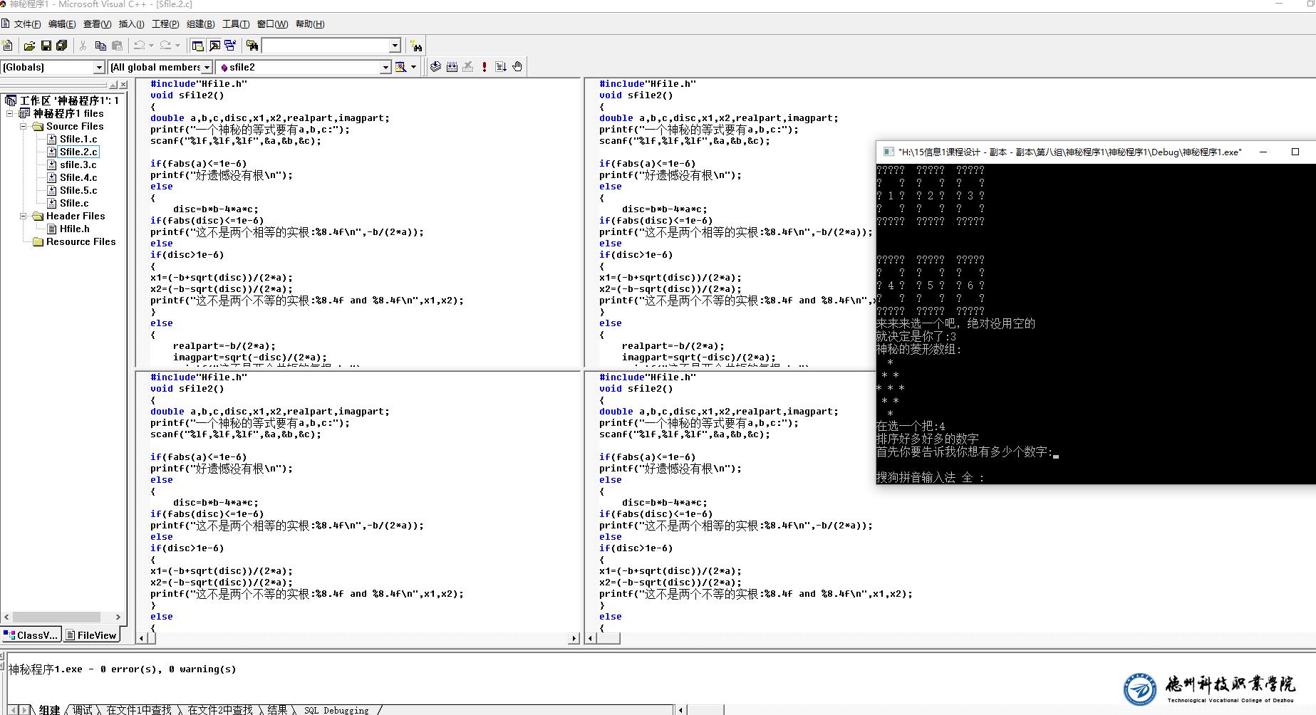Click the Find in Files icon

tap(252, 46)
